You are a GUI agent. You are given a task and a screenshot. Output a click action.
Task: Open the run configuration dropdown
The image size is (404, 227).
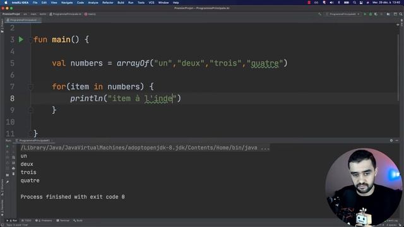(x=343, y=14)
